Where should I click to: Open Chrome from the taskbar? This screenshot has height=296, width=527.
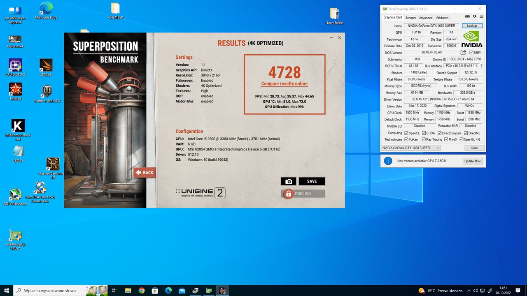pyautogui.click(x=141, y=291)
